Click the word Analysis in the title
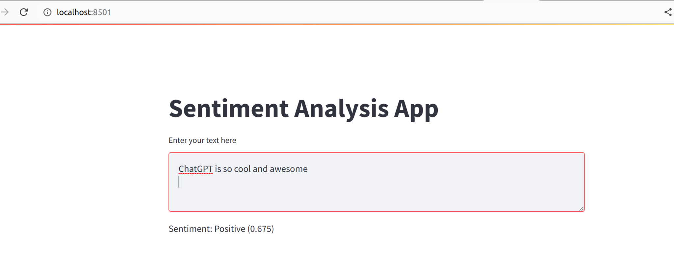Image resolution: width=674 pixels, height=267 pixels. click(x=341, y=109)
